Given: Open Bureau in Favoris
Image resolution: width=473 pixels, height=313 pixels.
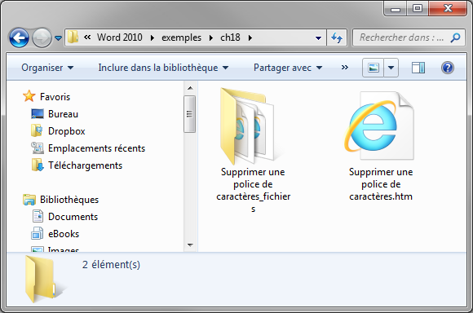Looking at the screenshot, I should click(63, 114).
